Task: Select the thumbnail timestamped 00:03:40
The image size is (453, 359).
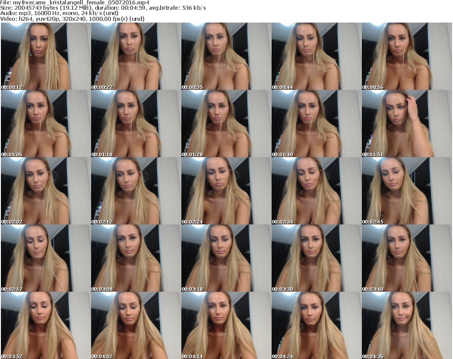Action: tap(407, 258)
